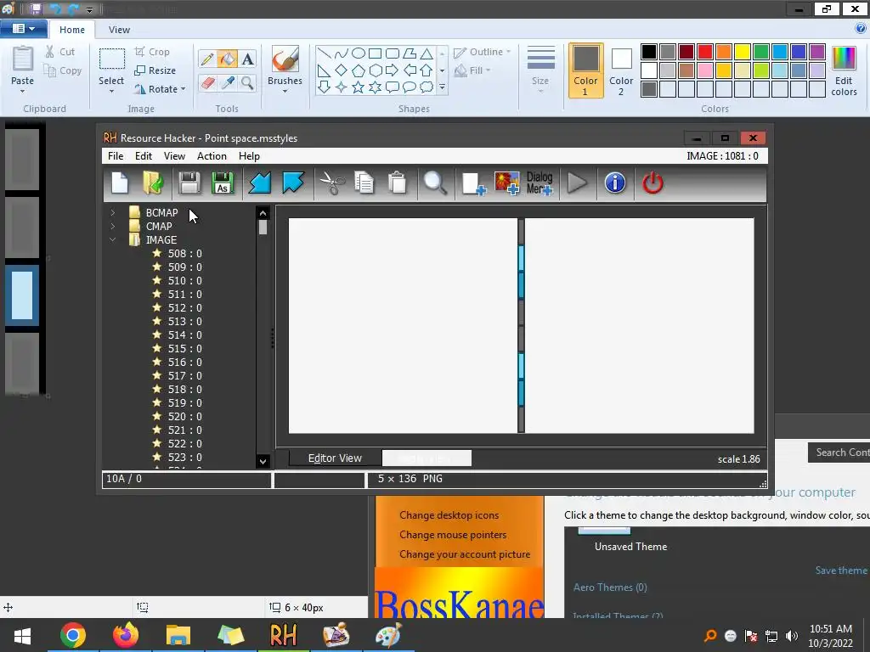Open the Rotate dropdown in Paint
Image resolution: width=870 pixels, height=652 pixels.
click(184, 88)
